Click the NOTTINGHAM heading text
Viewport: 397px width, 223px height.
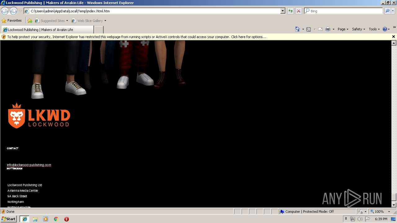pos(15,168)
